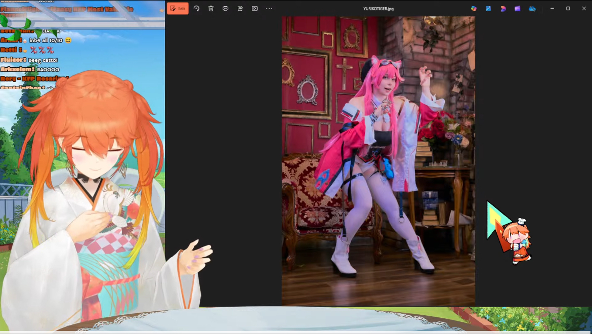
Task: Open the purple Clipchamp icon in title bar
Action: (x=517, y=8)
